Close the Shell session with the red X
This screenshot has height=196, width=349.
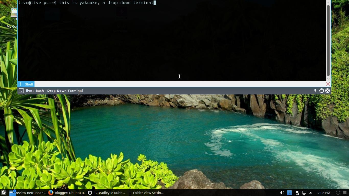click(328, 84)
